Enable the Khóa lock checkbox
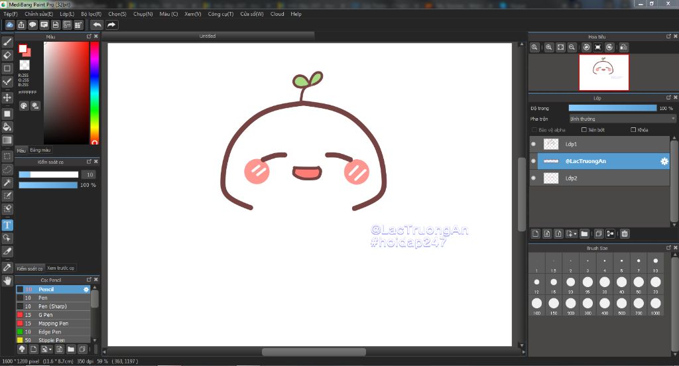This screenshot has width=679, height=366. point(633,130)
